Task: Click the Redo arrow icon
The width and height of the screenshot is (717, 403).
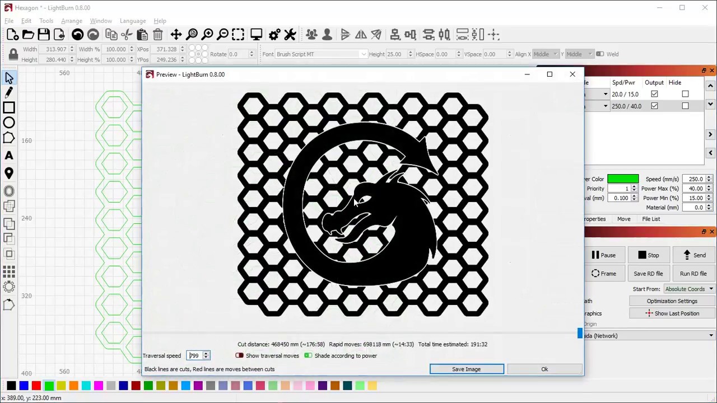Action: click(x=93, y=35)
